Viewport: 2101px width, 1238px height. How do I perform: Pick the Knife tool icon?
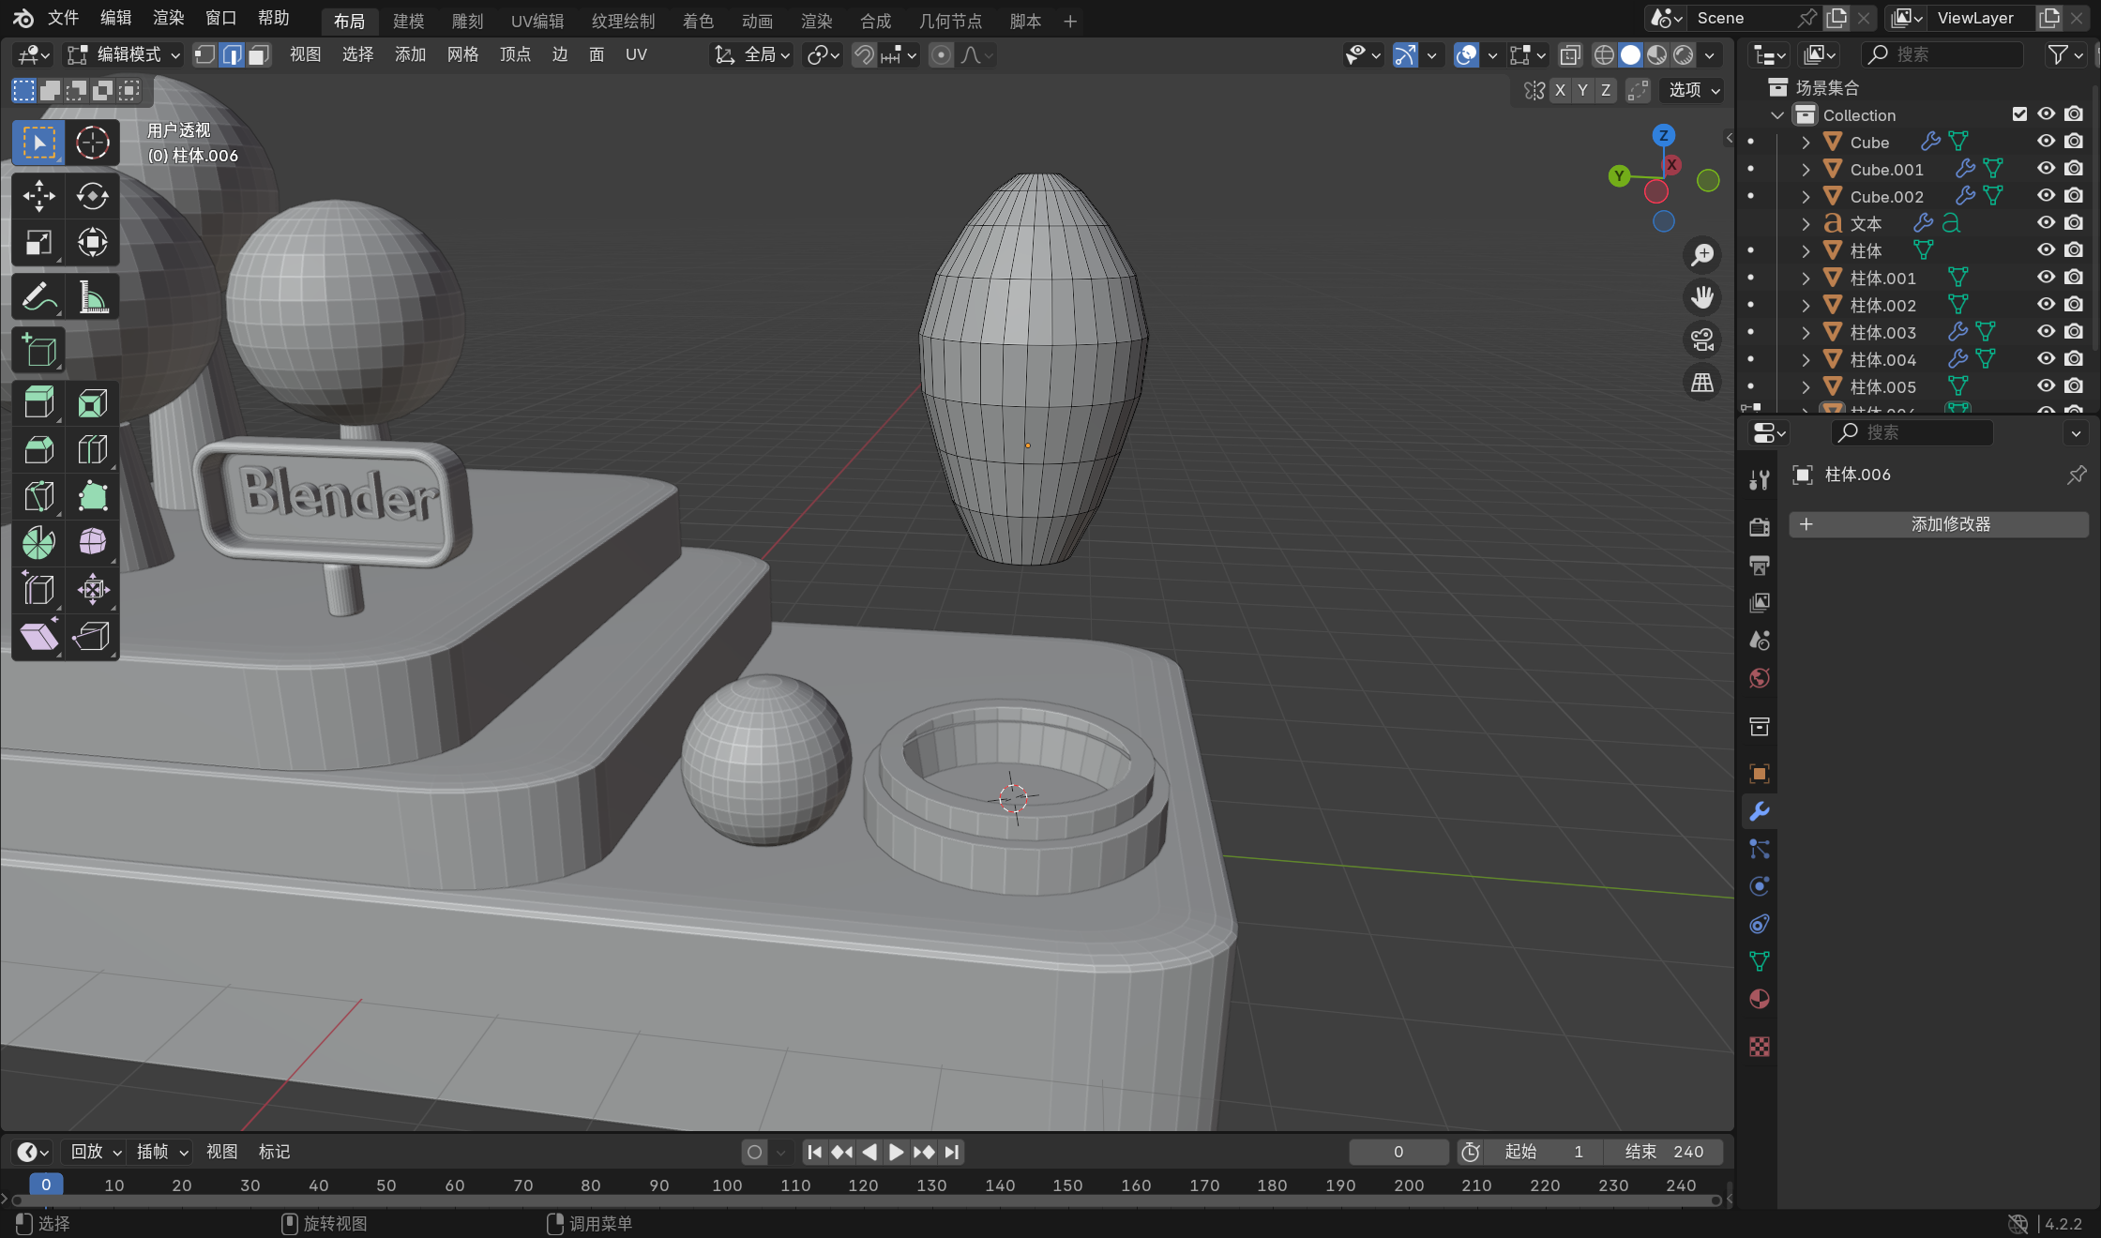[x=38, y=495]
